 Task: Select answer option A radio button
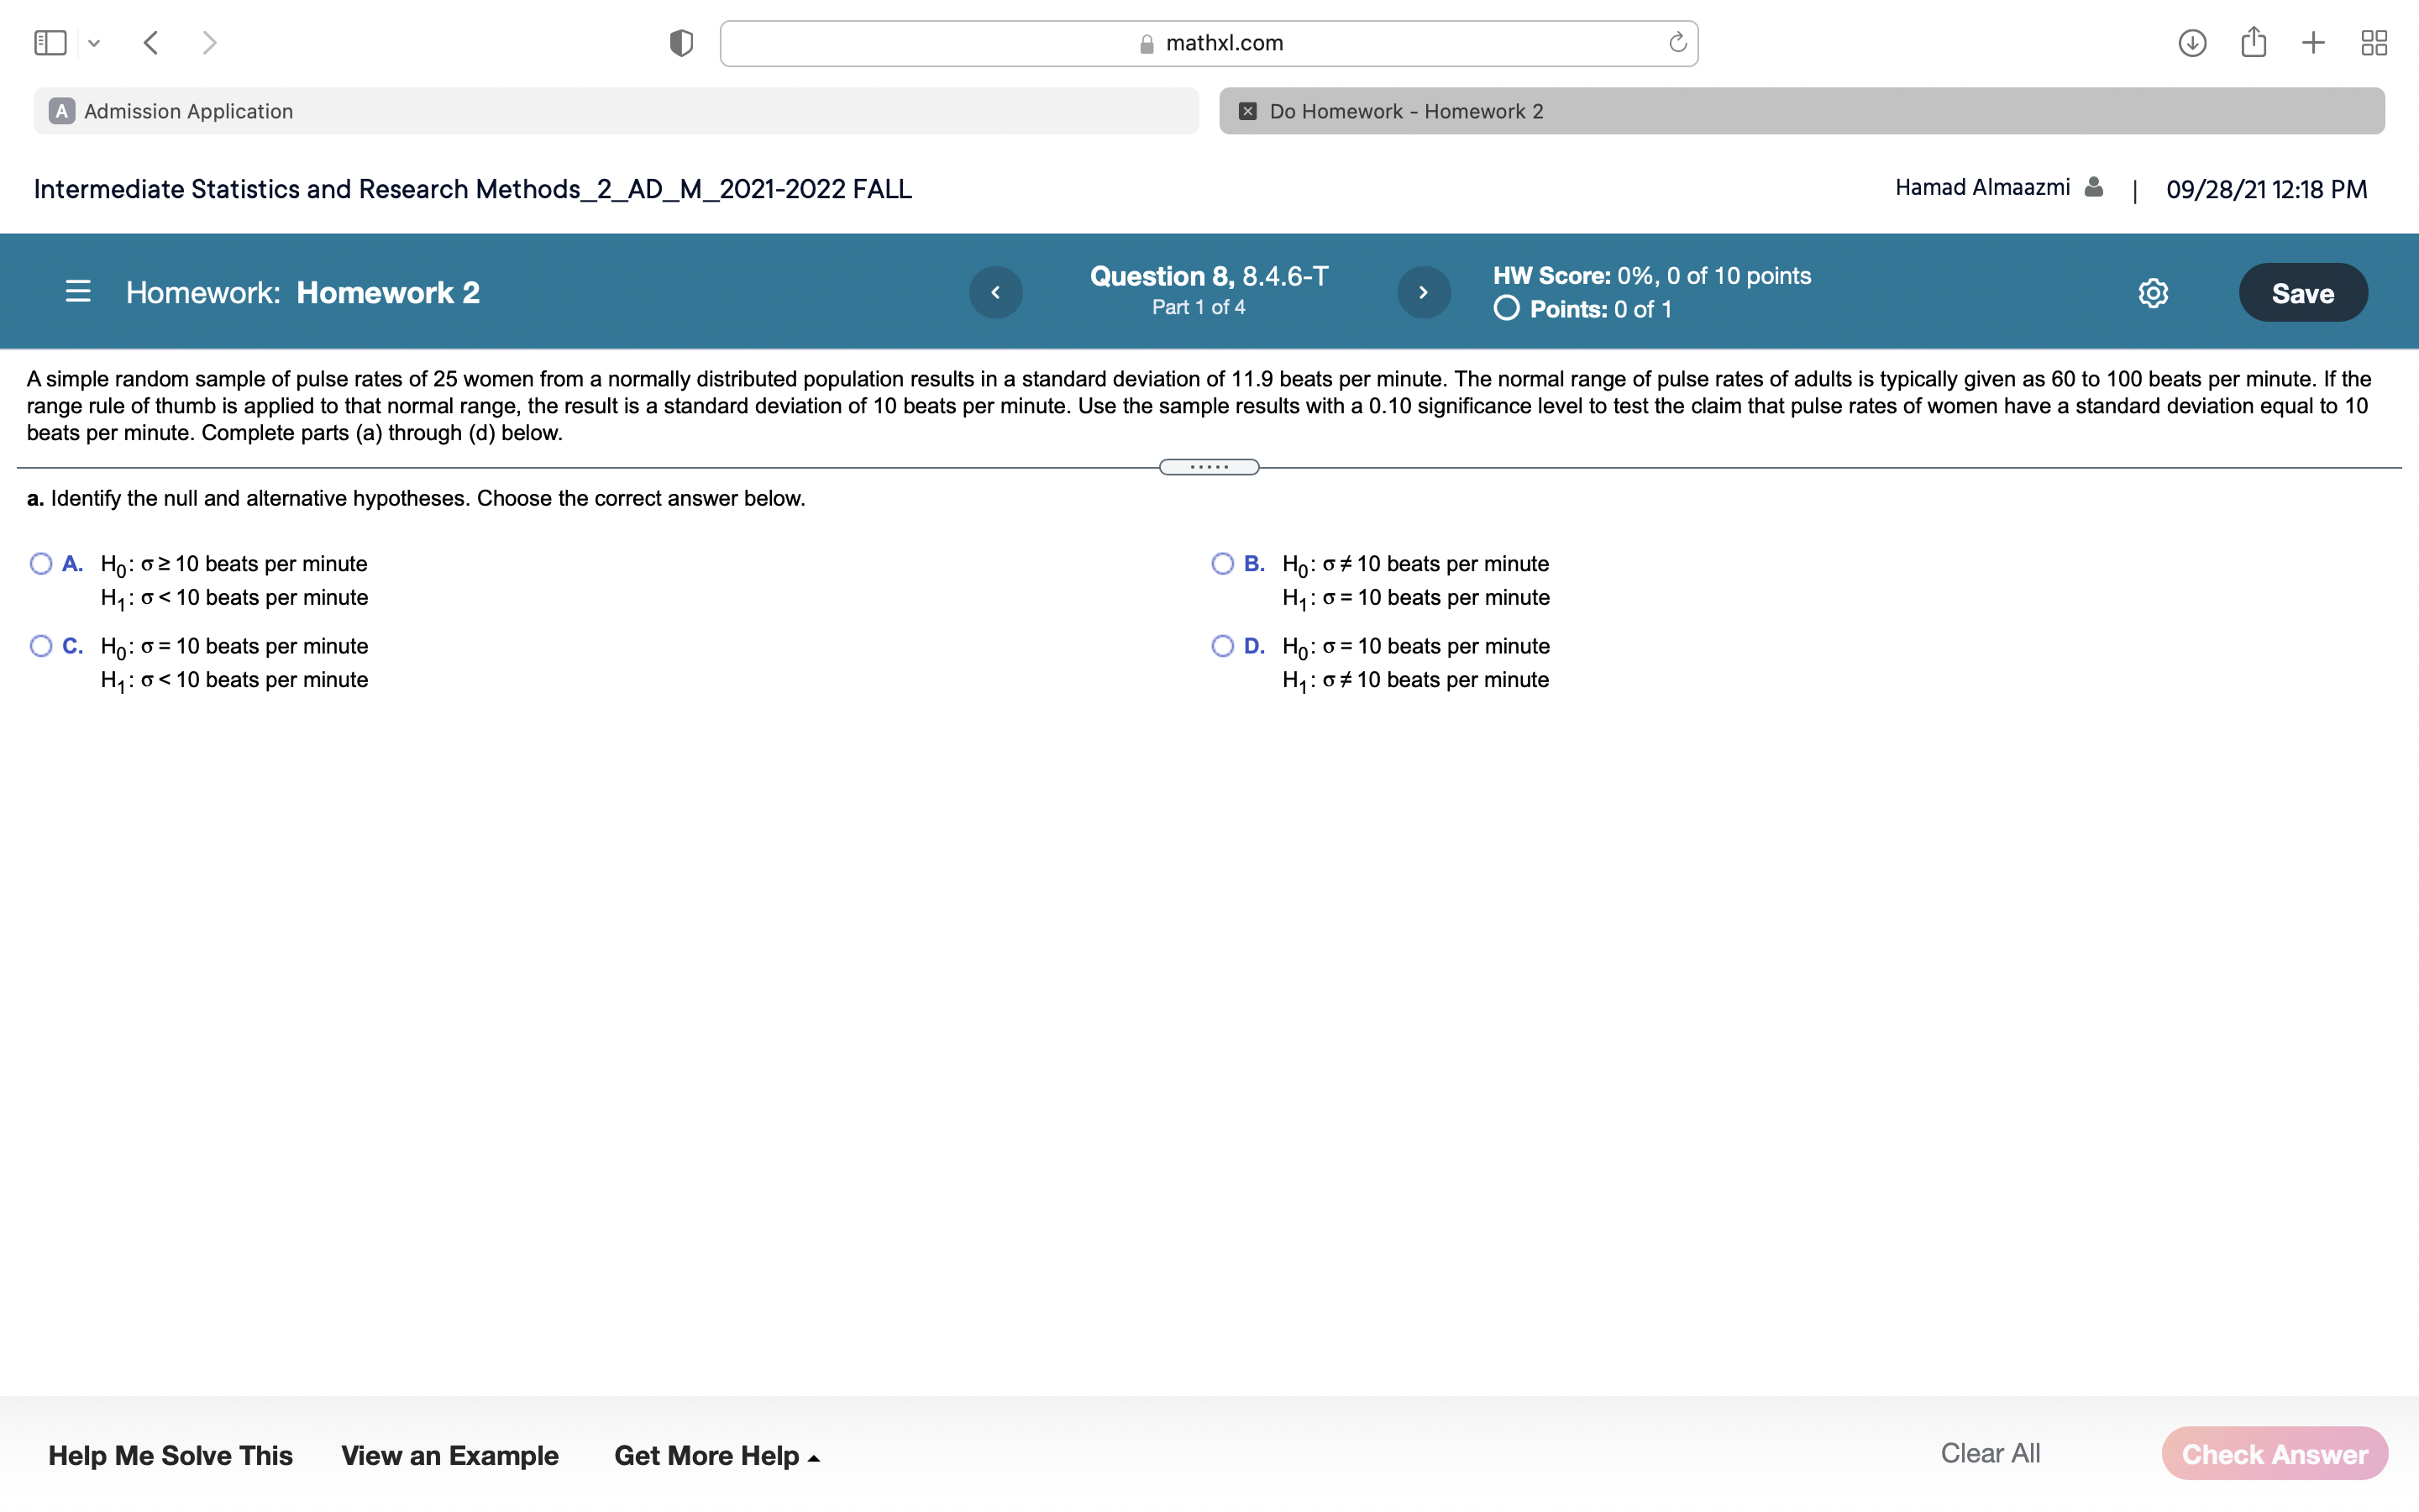coord(41,564)
